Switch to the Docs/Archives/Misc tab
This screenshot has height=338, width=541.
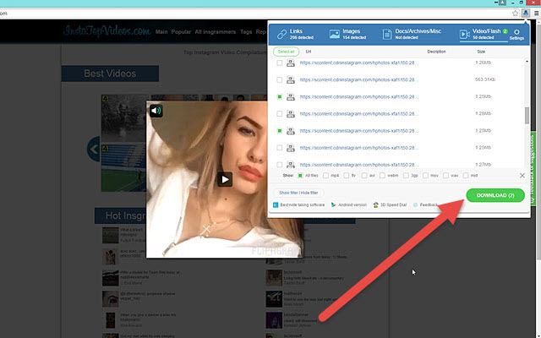pos(412,34)
